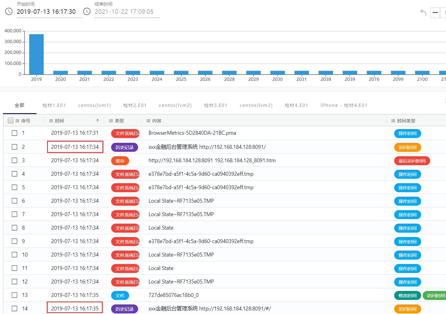Click row 14 timestamp 2019-07-13 16:17:35
This screenshot has height=314, width=446.
[75, 308]
